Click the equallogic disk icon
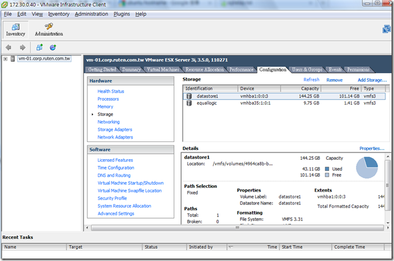 click(x=189, y=103)
